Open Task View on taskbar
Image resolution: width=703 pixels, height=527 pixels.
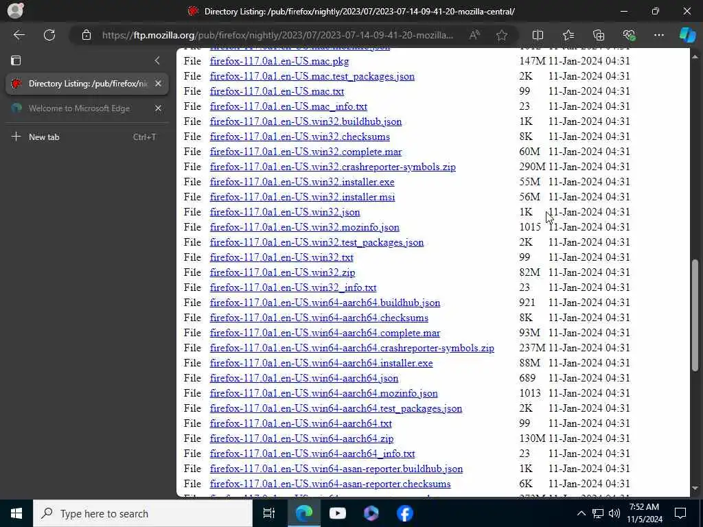[x=269, y=513]
